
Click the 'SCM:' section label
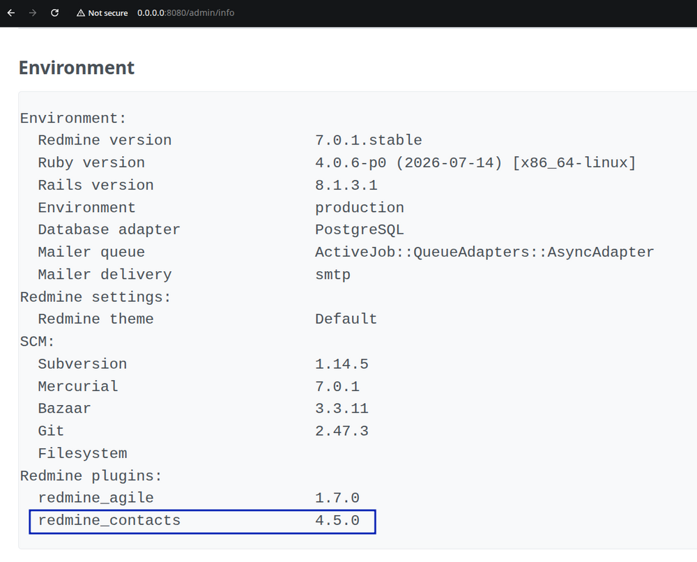[38, 342]
